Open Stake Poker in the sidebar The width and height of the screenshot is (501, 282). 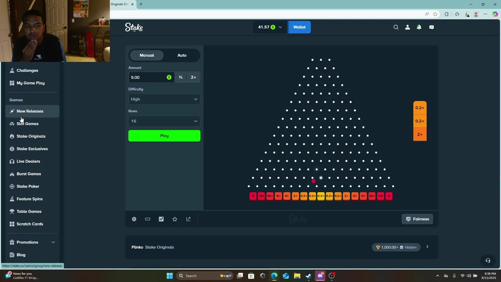(x=32, y=186)
